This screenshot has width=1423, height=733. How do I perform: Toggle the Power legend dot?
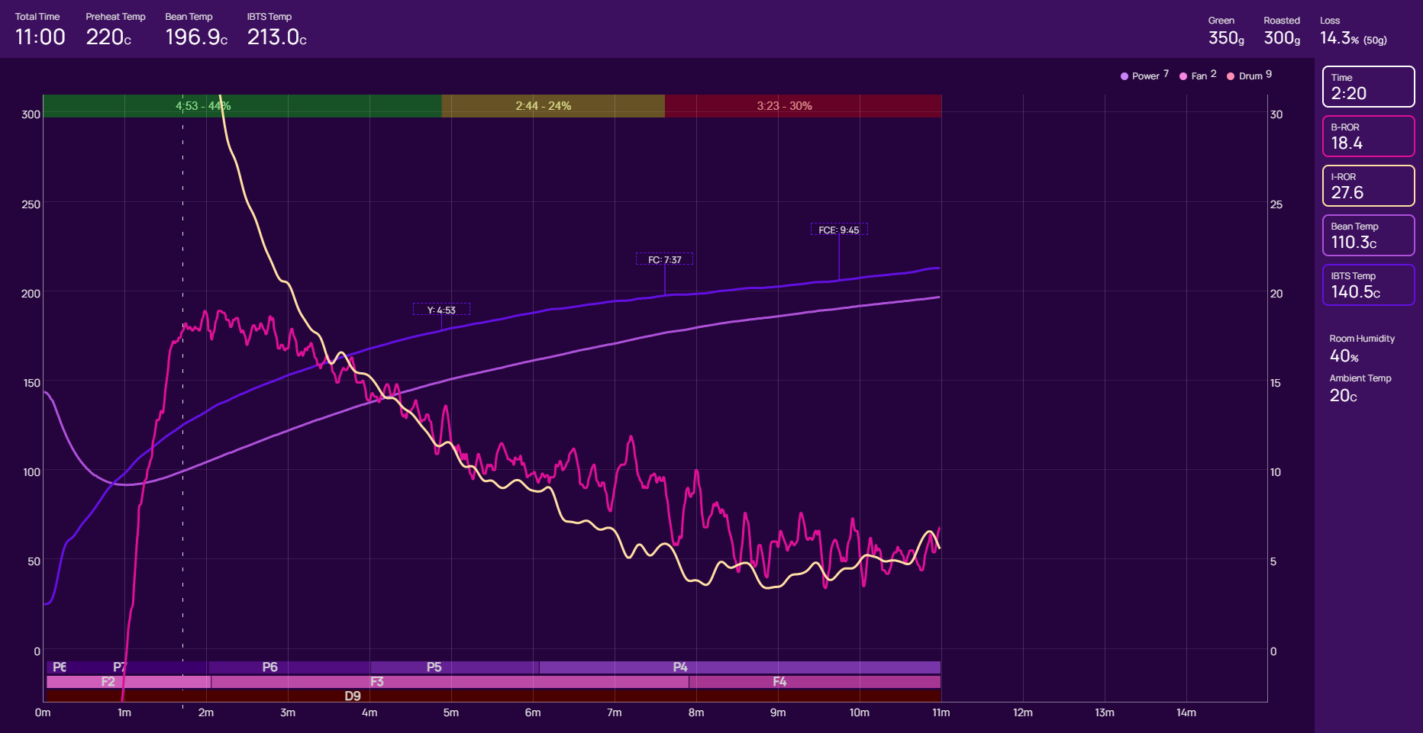tap(1125, 76)
